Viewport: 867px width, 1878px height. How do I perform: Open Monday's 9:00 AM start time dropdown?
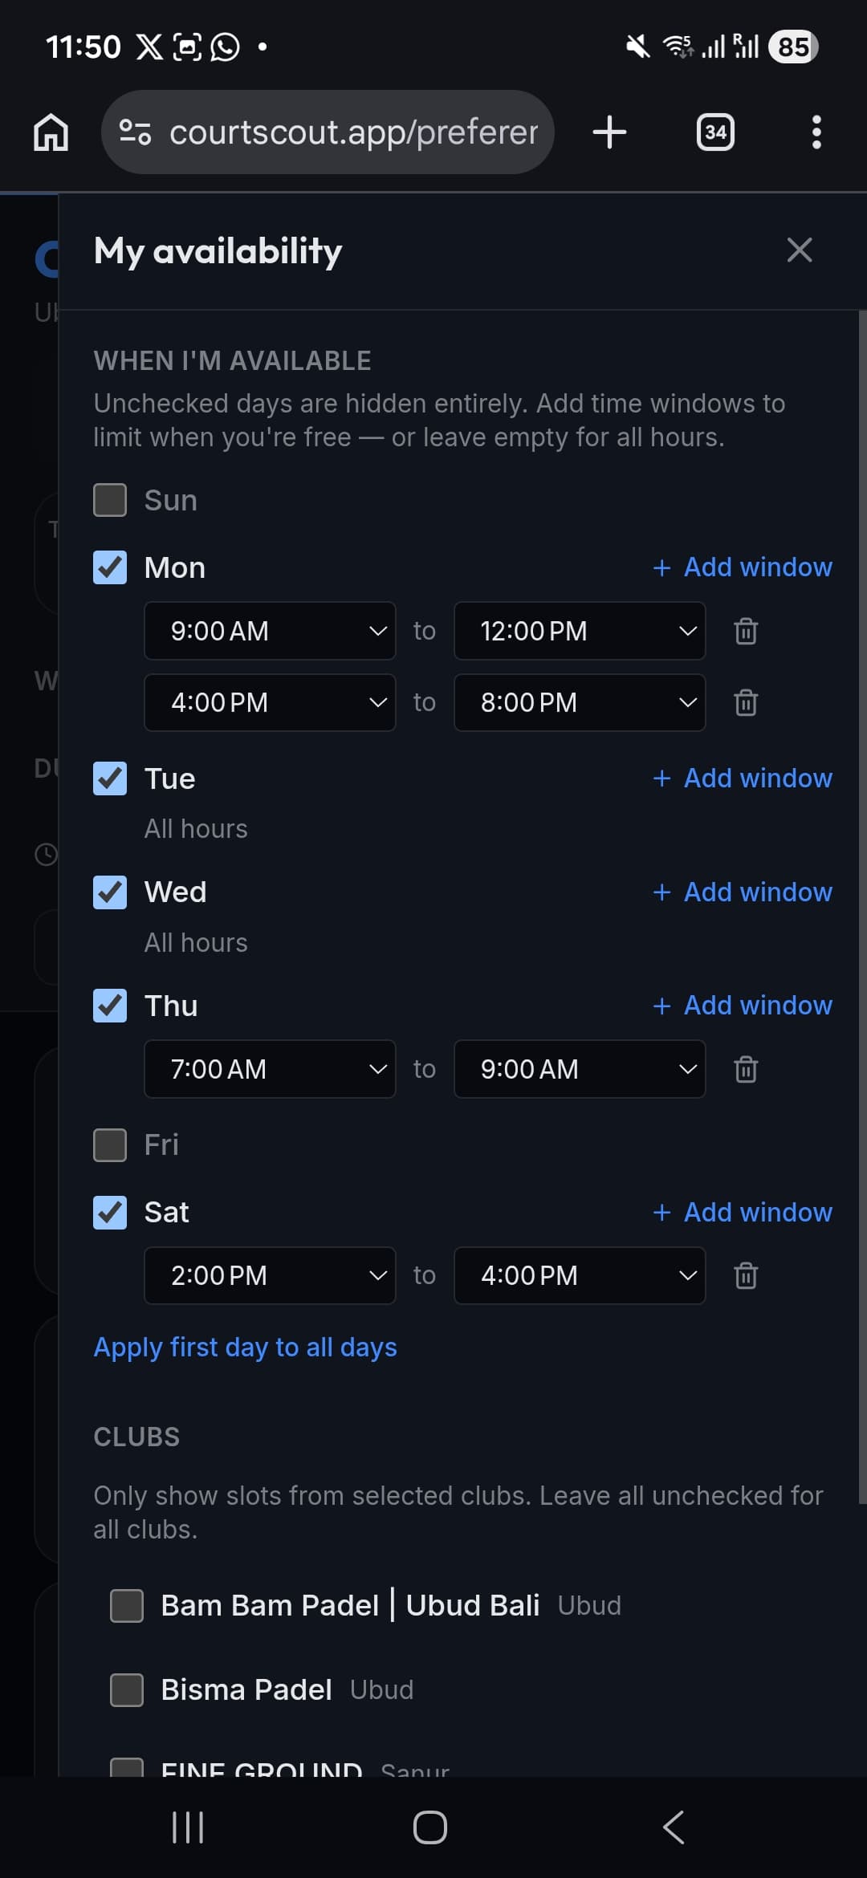(270, 632)
